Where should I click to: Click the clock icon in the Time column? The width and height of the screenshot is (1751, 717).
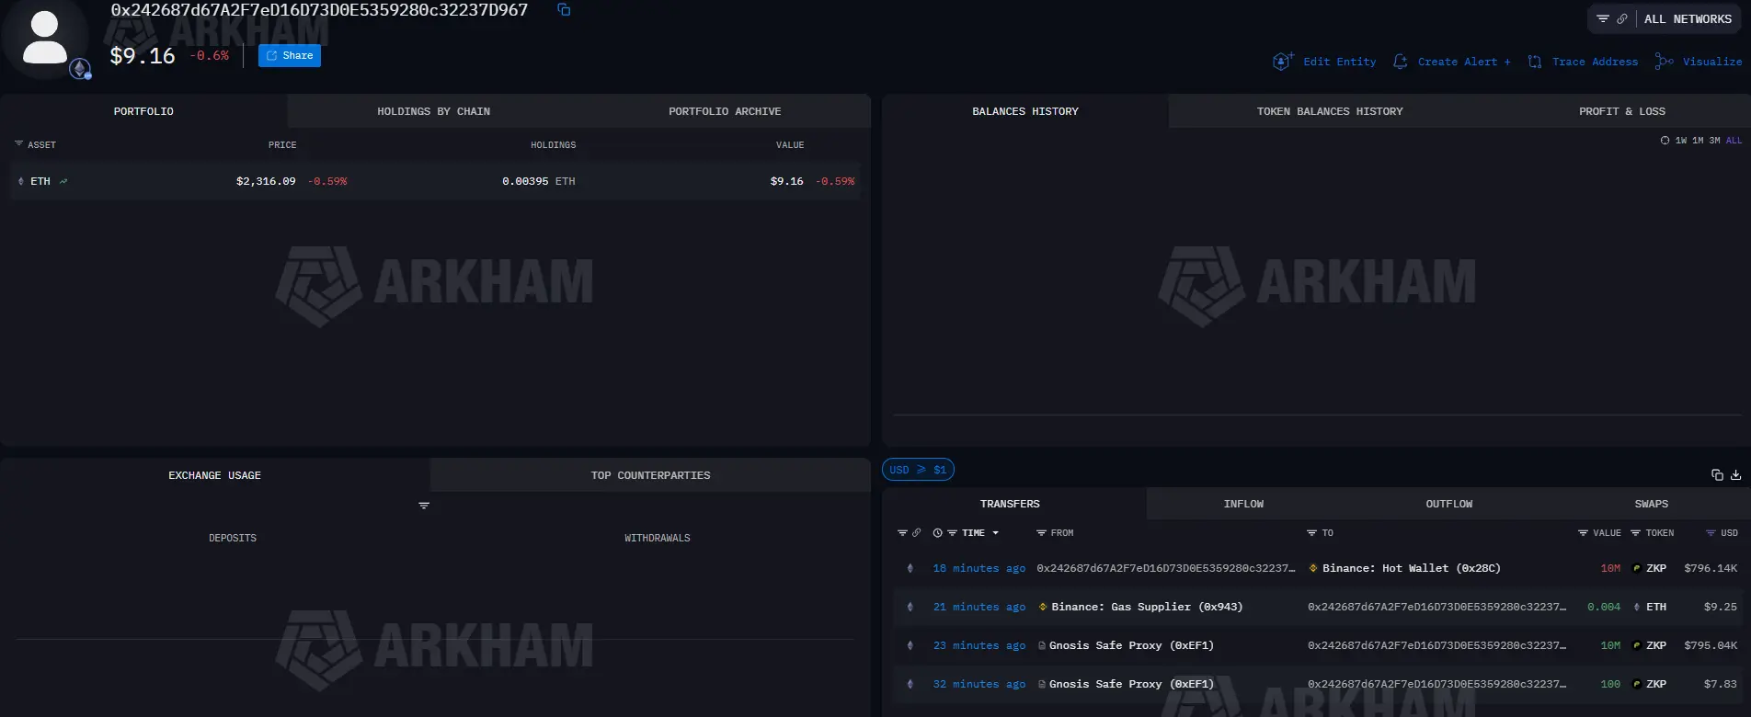tap(937, 533)
